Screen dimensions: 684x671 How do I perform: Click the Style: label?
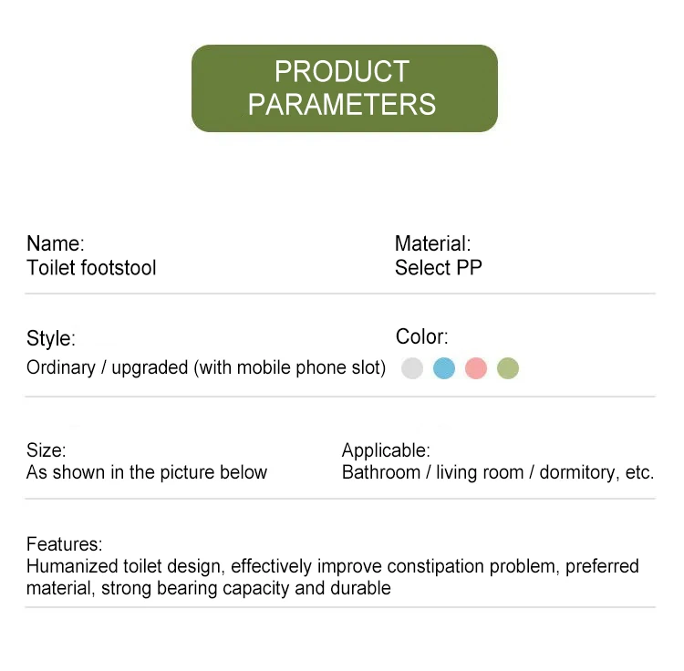pos(51,338)
